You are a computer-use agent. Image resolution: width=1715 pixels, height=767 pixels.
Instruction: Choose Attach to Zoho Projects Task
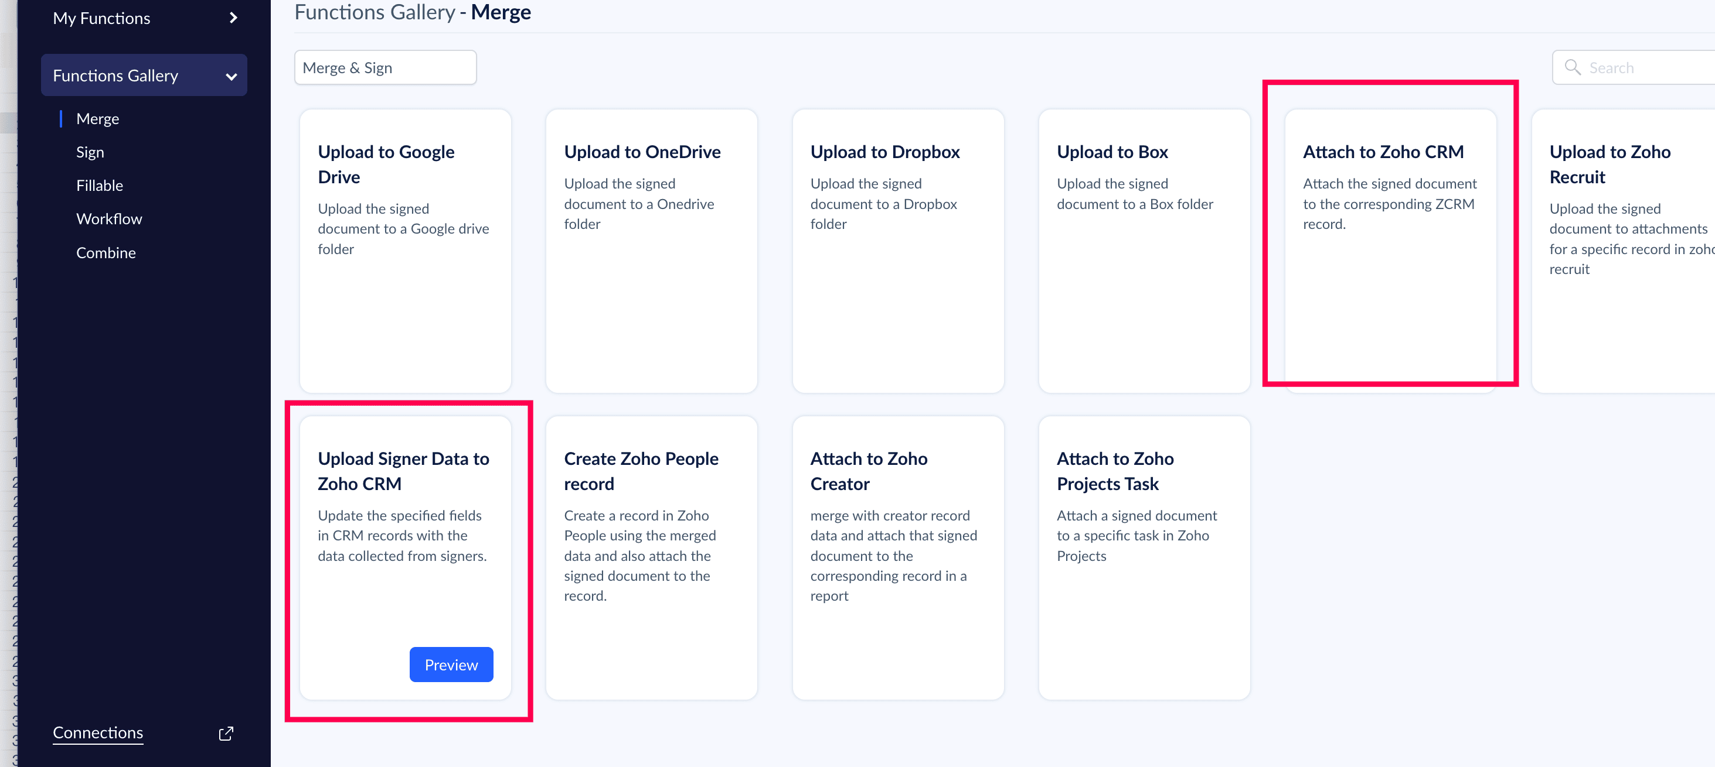[1144, 557]
